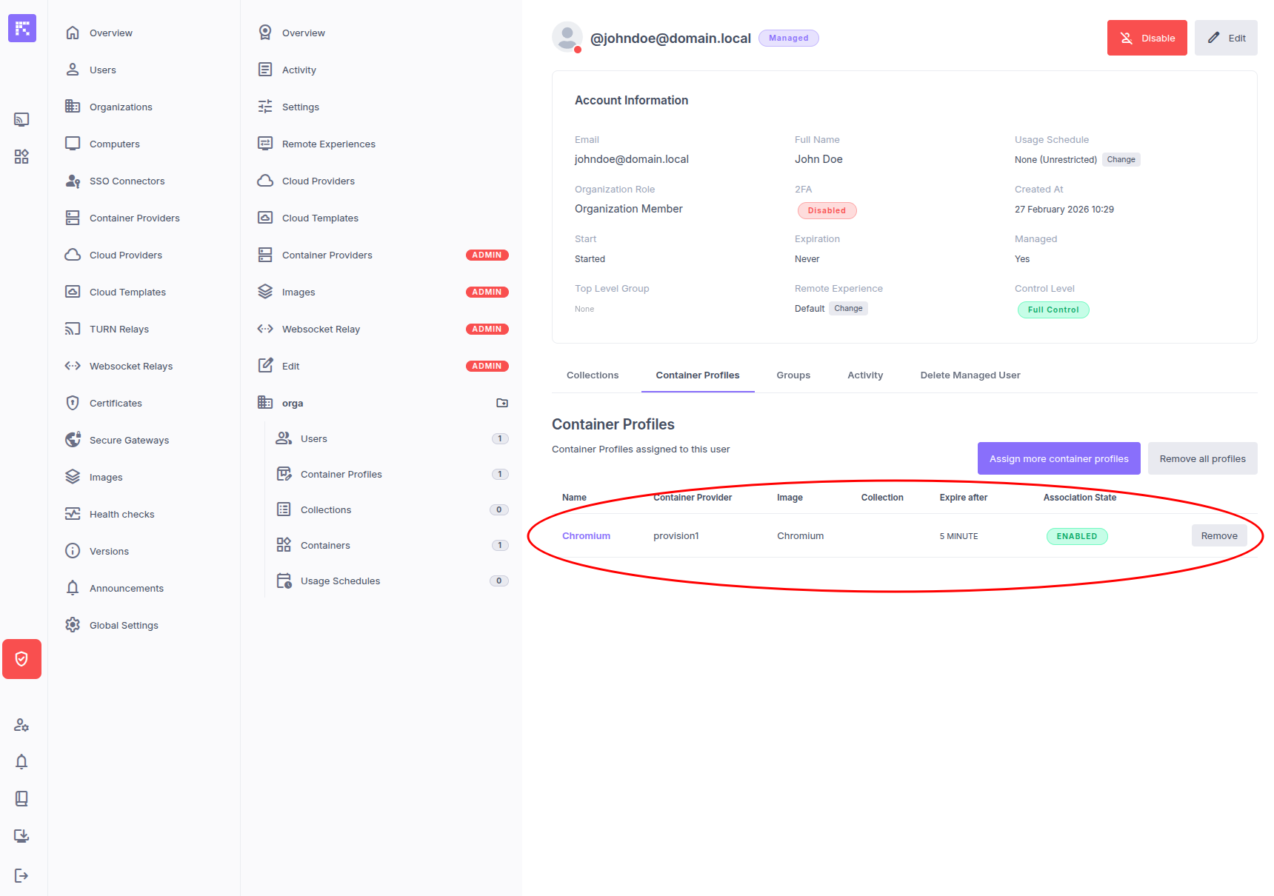Open the widgets icon in the left rail
Screen dimensions: 1274x896
click(21, 156)
